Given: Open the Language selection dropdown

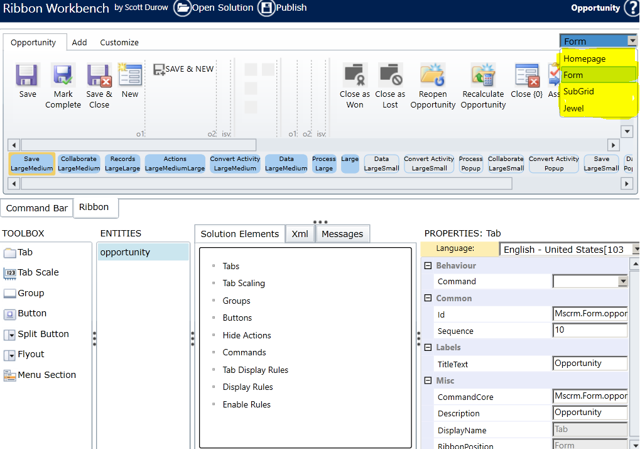Looking at the screenshot, I should tap(634, 249).
